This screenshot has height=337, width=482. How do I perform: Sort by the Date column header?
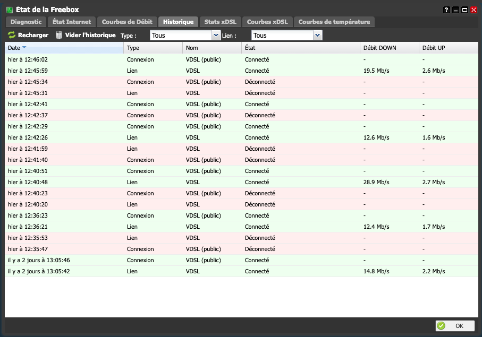click(64, 48)
